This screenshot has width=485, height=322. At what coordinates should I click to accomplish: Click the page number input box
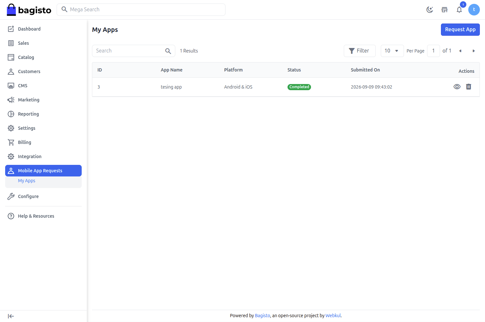[x=434, y=51]
